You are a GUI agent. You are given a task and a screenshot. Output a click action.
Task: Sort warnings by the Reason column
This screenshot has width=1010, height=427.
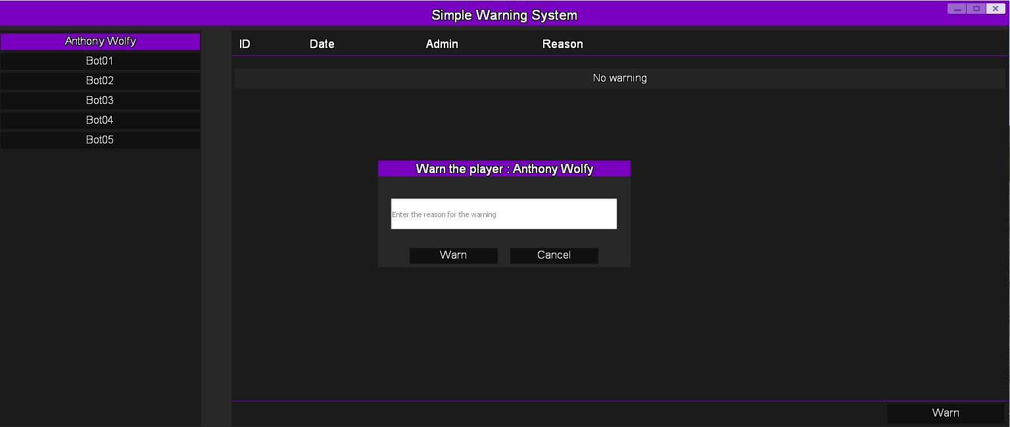[x=563, y=43]
